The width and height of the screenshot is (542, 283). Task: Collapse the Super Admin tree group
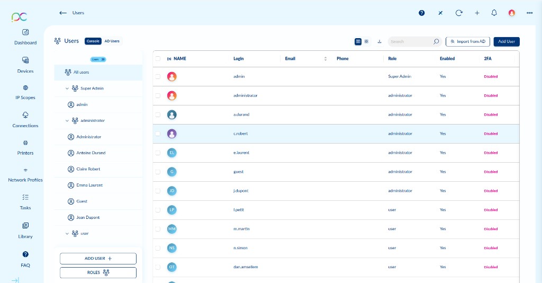click(67, 89)
